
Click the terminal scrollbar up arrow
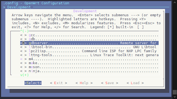click(x=175, y=2)
